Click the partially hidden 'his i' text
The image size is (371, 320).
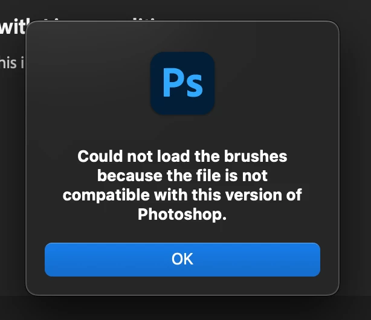[12, 63]
